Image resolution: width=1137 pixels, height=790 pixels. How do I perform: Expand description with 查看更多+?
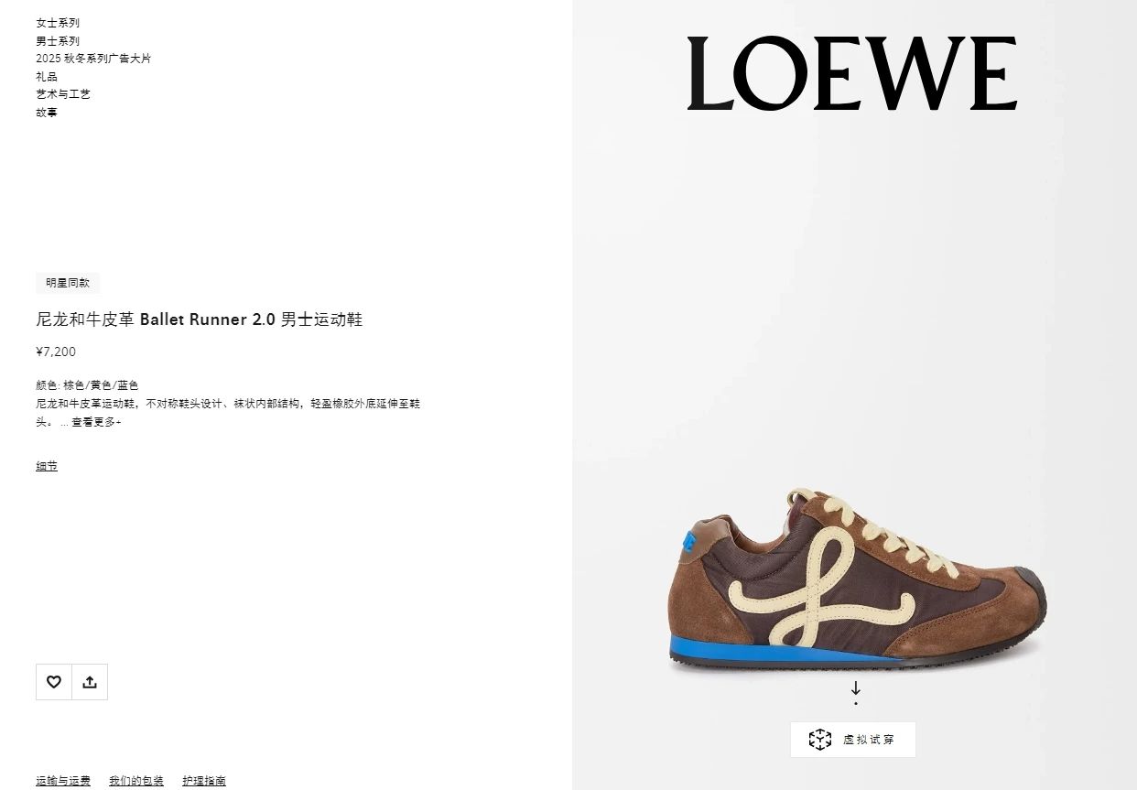pos(96,422)
